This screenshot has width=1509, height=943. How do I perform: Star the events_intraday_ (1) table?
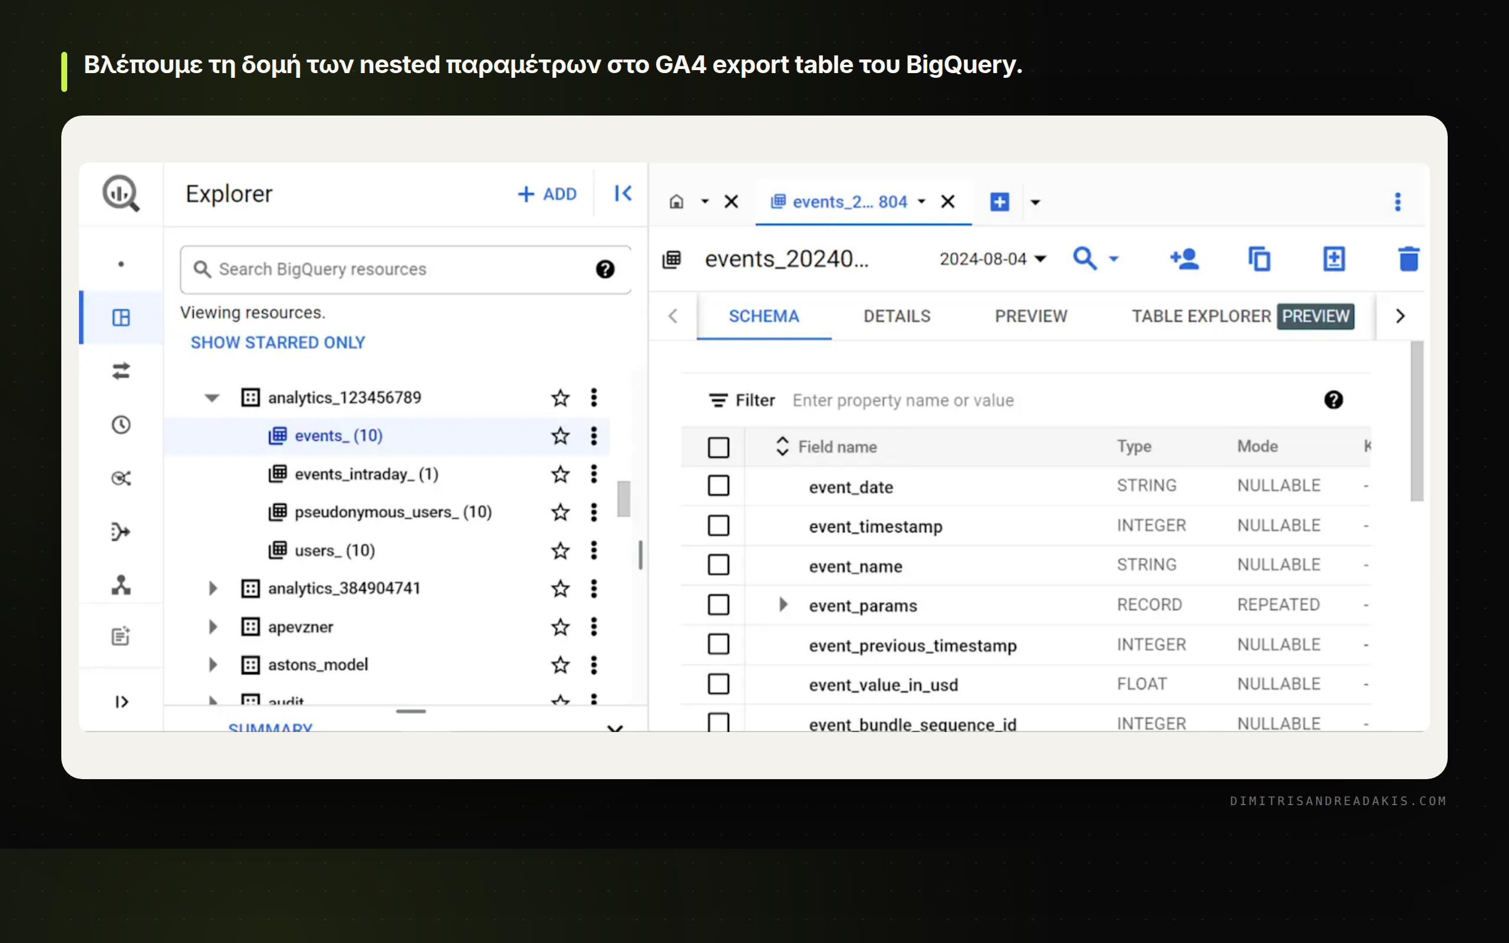point(561,474)
